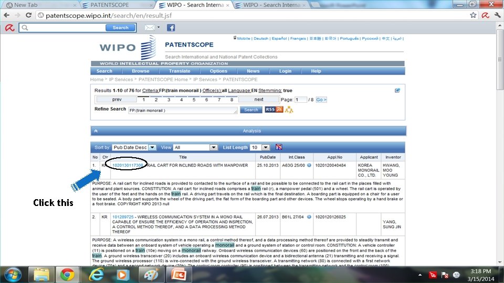Click the Facebook icon in toolbar

(x=171, y=28)
